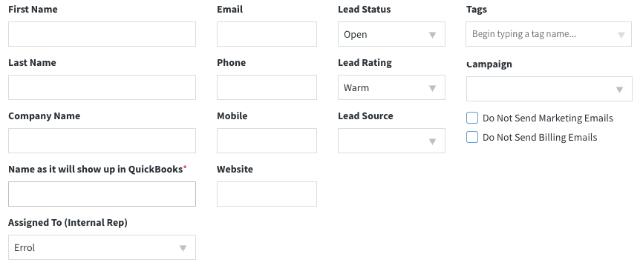
Task: Click the First Name input field
Action: [x=102, y=34]
